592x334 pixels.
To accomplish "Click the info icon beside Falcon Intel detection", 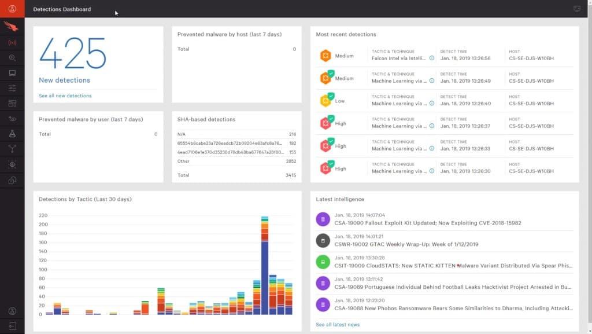I will point(430,58).
